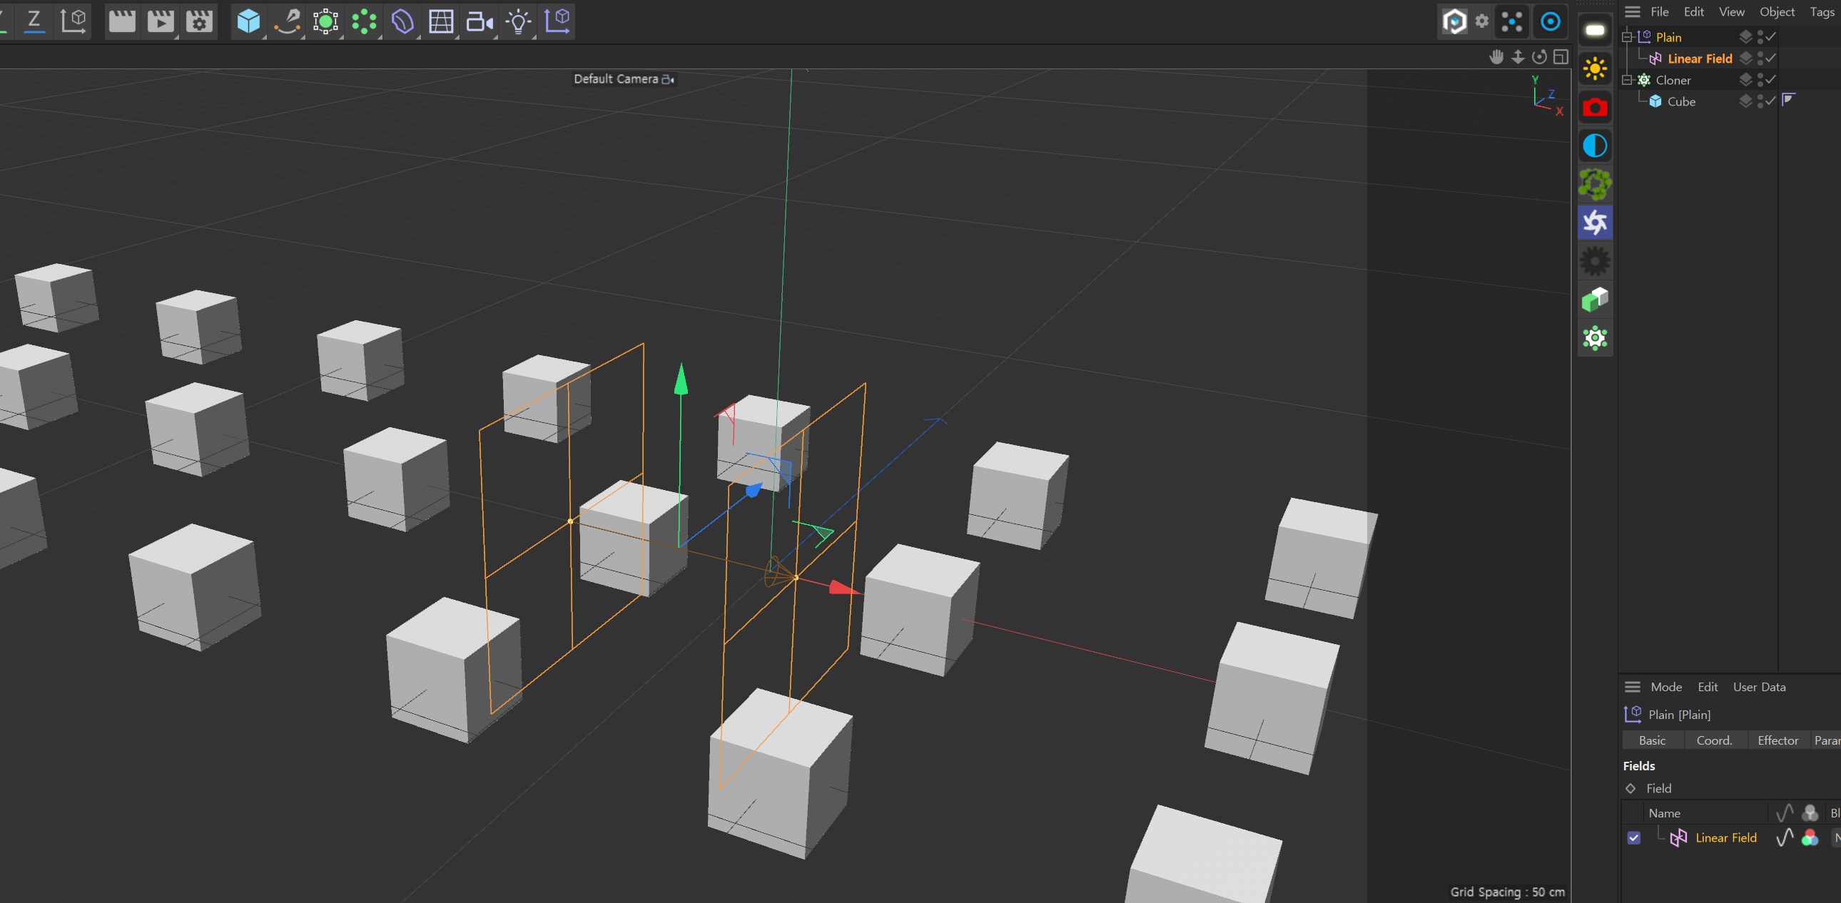
Task: Open Edit Render Settings clapperboard icon
Action: [199, 21]
